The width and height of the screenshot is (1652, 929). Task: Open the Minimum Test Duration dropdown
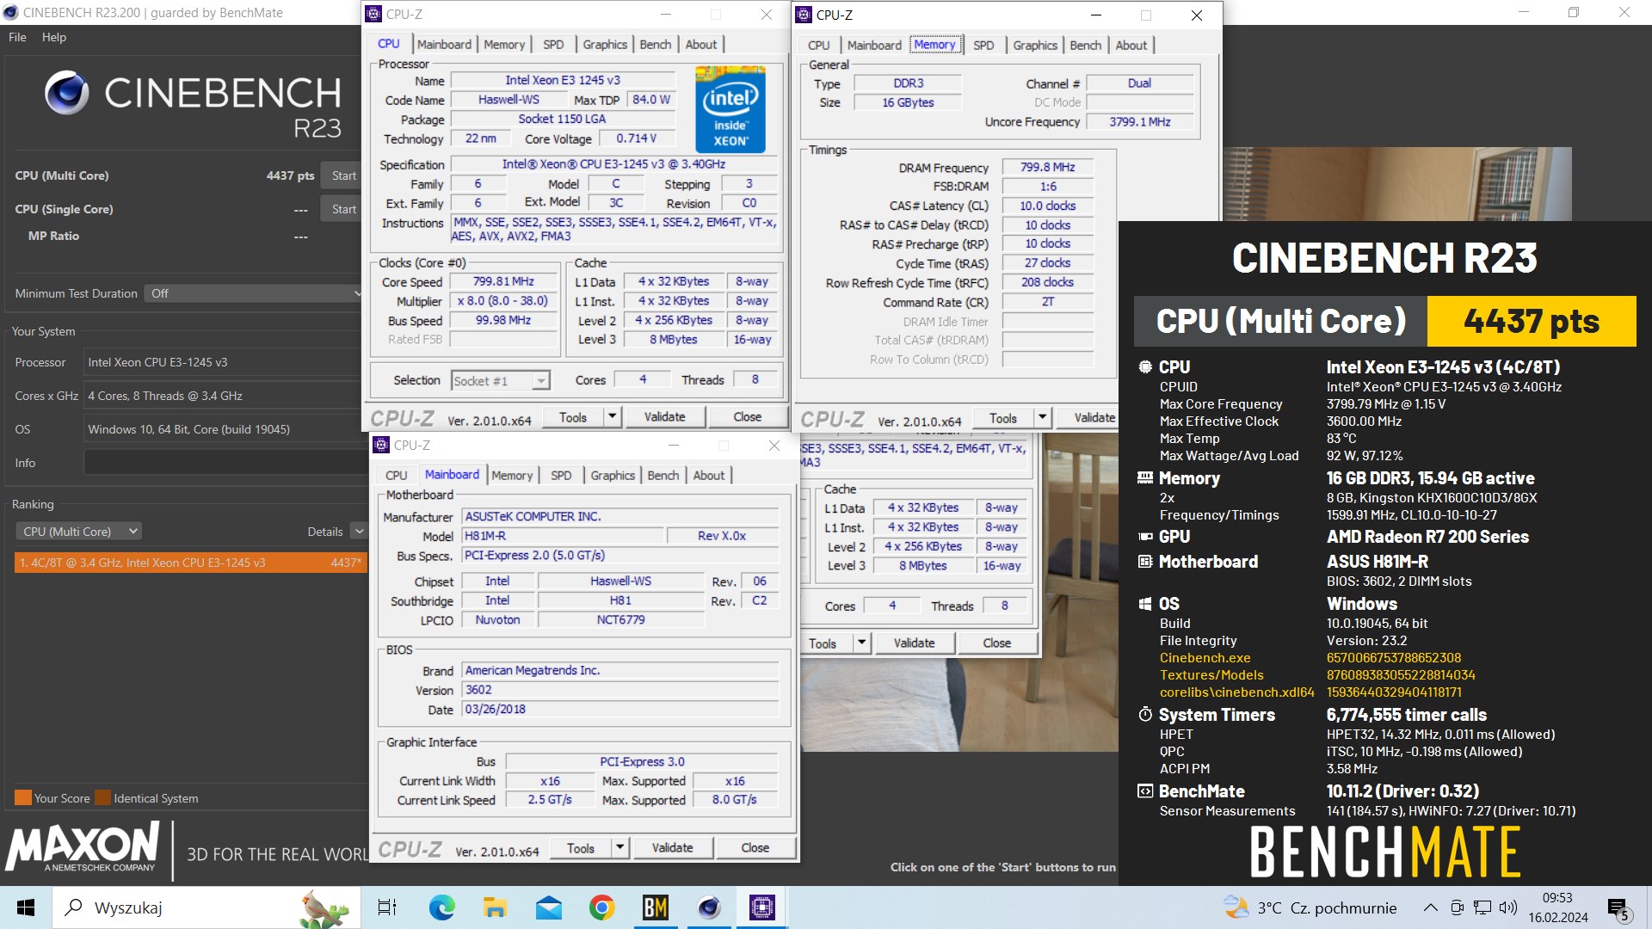(253, 293)
